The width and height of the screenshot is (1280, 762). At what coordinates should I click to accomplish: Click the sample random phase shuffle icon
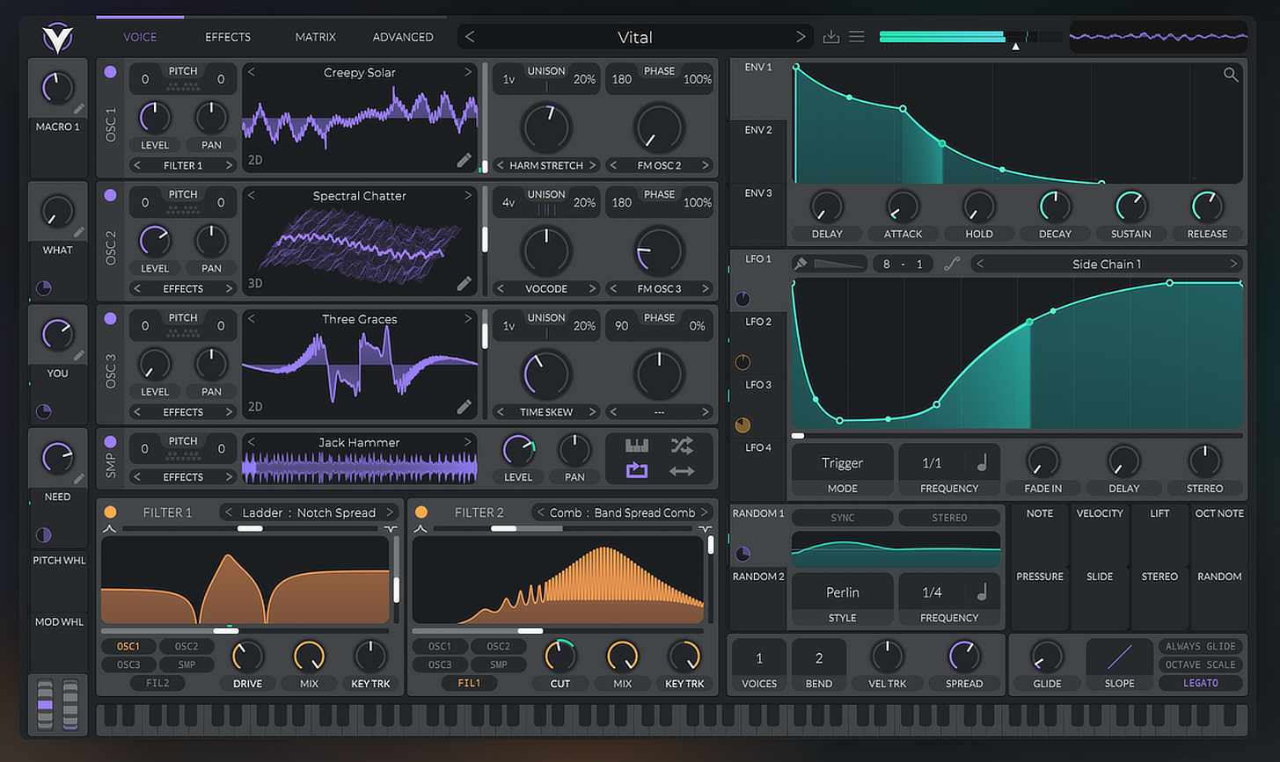[x=682, y=446]
